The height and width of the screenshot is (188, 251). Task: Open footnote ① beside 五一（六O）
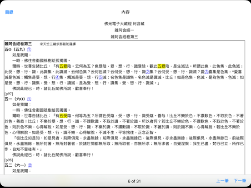[x=29, y=99]
